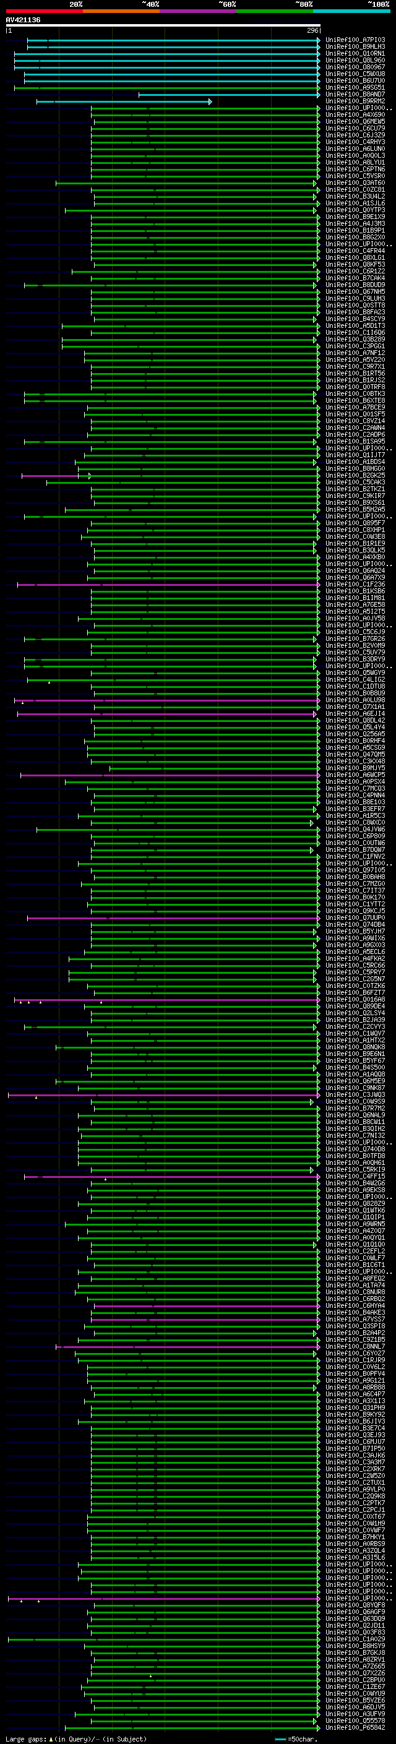Viewport: 396px width, 1744px height.
Task: Select the UniRef100_B6U7U0 label
Action: click(x=355, y=80)
